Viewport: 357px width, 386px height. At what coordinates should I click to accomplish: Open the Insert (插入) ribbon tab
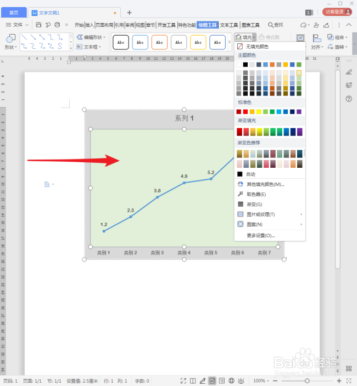tap(89, 25)
